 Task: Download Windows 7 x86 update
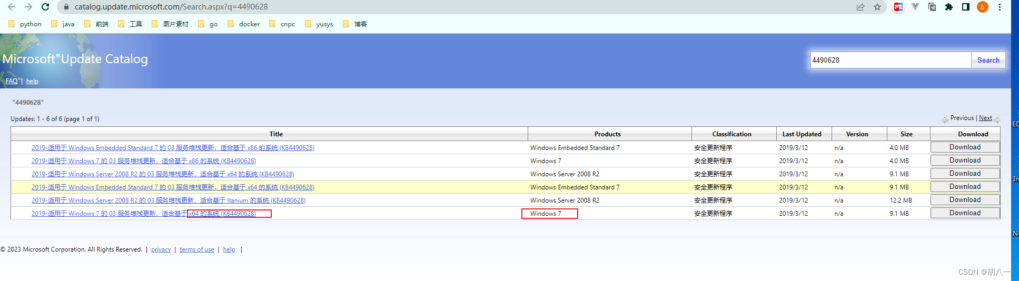(965, 160)
